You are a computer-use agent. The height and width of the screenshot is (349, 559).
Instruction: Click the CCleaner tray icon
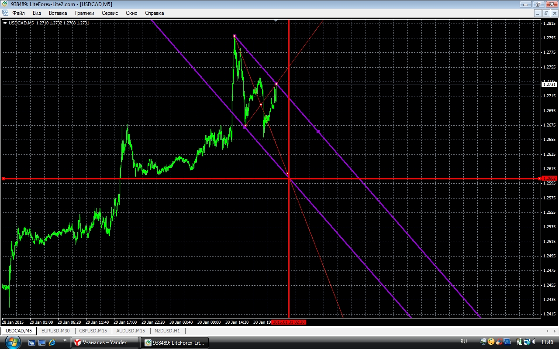[498, 342]
